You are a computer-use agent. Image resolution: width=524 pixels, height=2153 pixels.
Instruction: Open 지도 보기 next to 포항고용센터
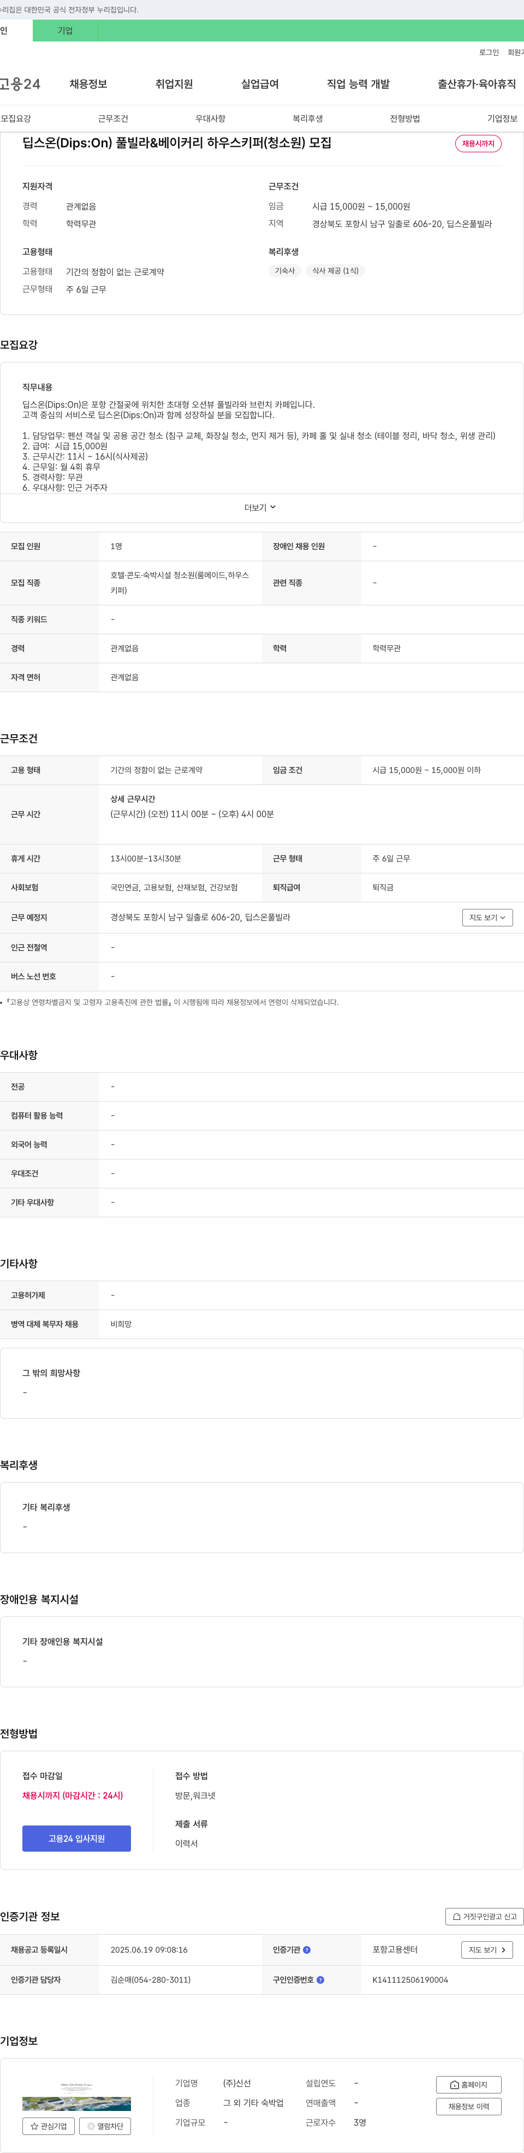pyautogui.click(x=486, y=1950)
